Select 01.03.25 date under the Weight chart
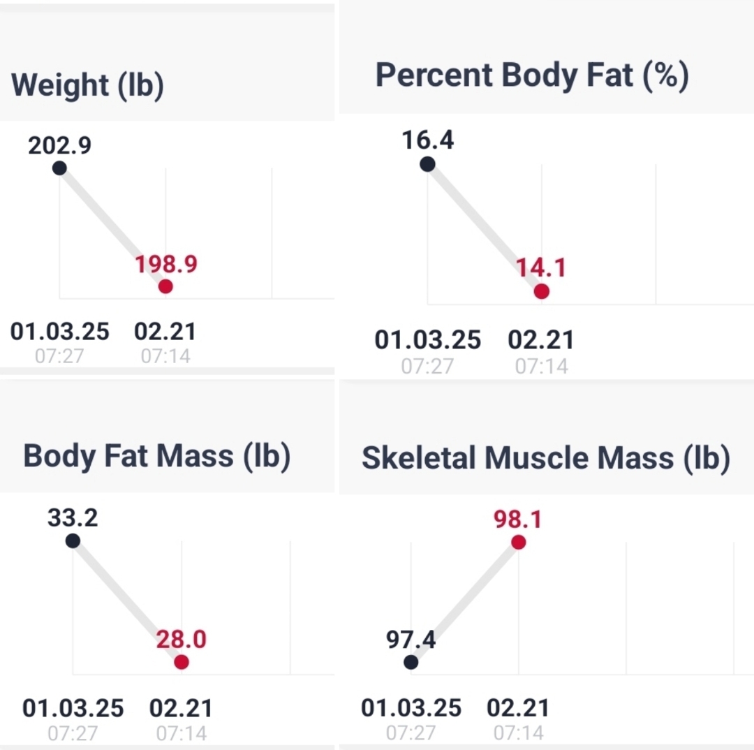Viewport: 754px width, 750px height. [x=60, y=332]
